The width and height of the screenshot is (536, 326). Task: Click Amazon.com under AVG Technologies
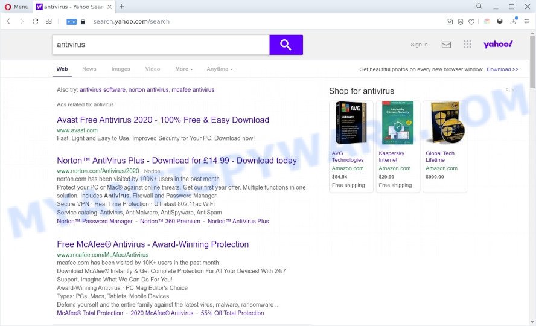click(x=348, y=168)
